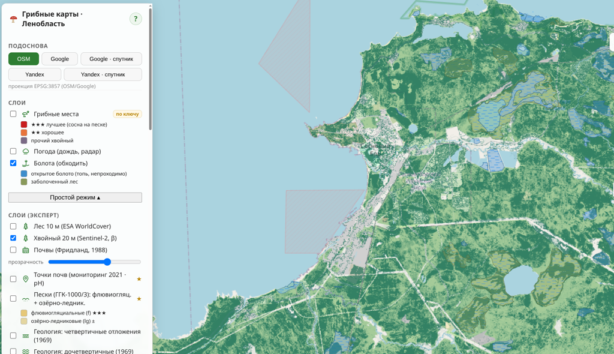Viewport: 614px width, 354px height.
Task: Select the OSM basemap
Action: pyautogui.click(x=23, y=59)
